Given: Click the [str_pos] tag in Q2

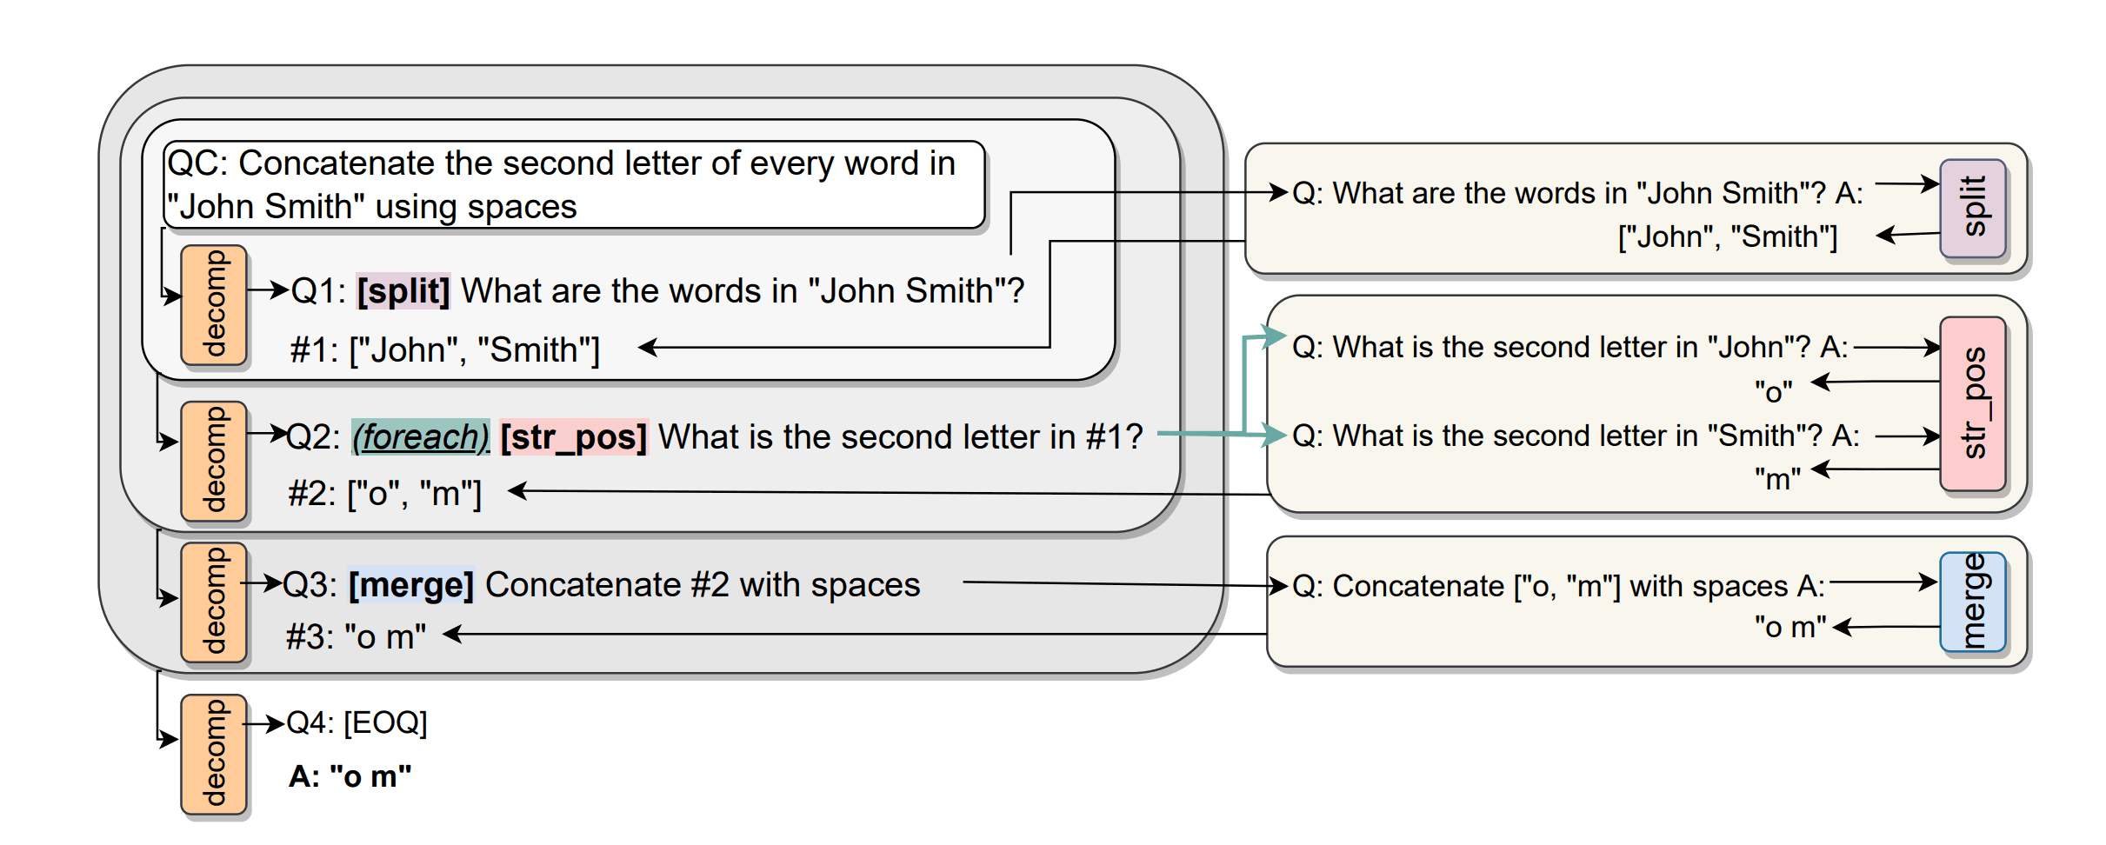Looking at the screenshot, I should [574, 437].
